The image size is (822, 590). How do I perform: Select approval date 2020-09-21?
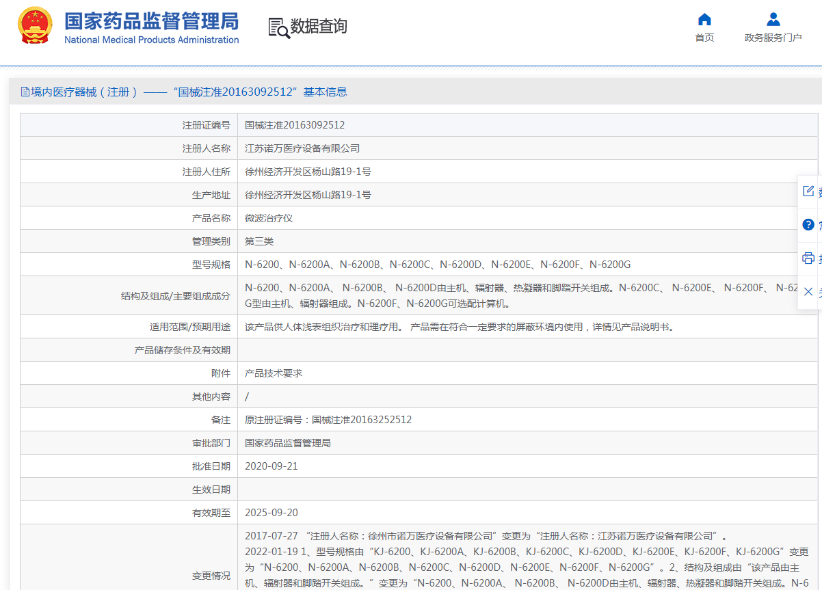tap(271, 466)
